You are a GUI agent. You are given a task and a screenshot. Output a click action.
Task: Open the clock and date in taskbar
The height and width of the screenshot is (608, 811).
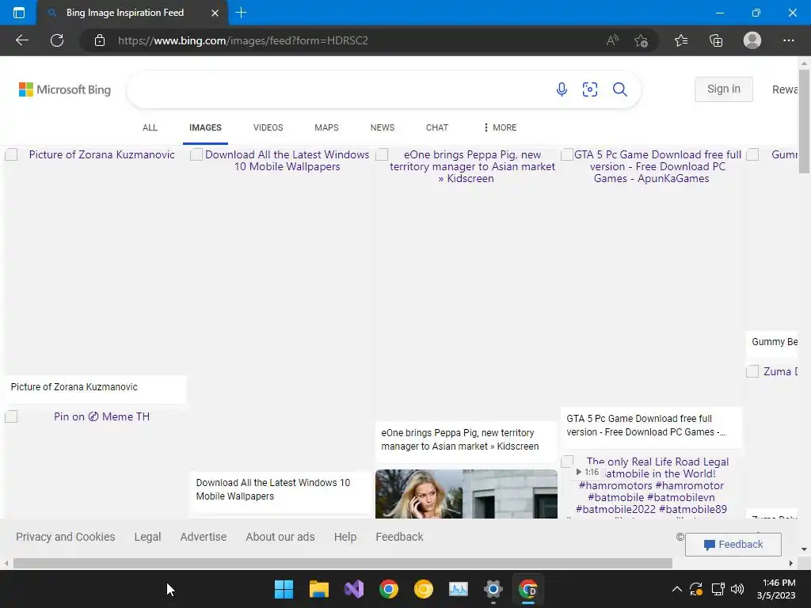pos(776,589)
